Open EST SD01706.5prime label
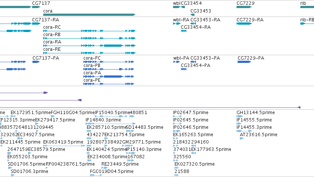This screenshot has width=314, height=177. [27, 164]
